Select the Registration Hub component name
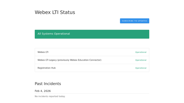 tap(46, 68)
